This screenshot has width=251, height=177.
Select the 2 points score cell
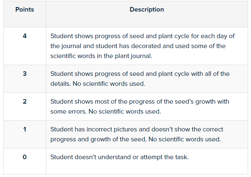click(x=24, y=102)
